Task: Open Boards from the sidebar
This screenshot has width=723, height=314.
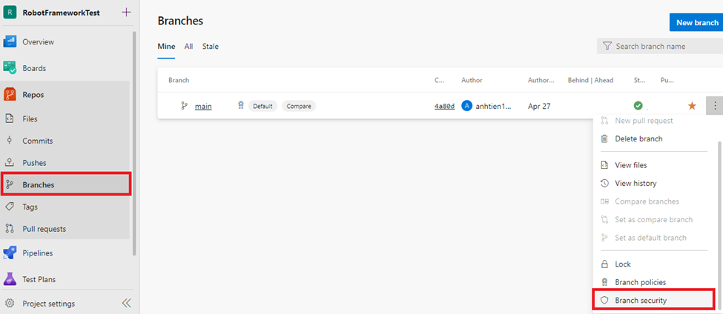Action: (33, 68)
